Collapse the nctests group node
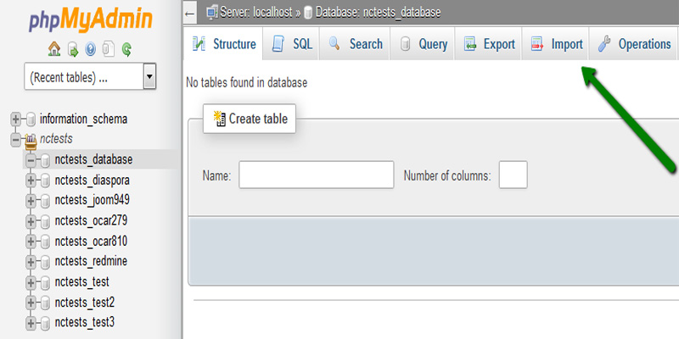This screenshot has width=679, height=339. [15, 140]
